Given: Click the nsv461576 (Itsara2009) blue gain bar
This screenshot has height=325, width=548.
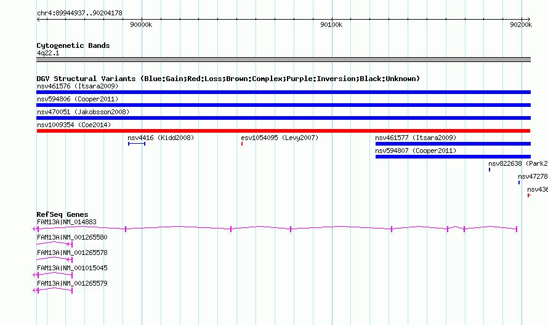Looking at the screenshot, I should pyautogui.click(x=283, y=92).
